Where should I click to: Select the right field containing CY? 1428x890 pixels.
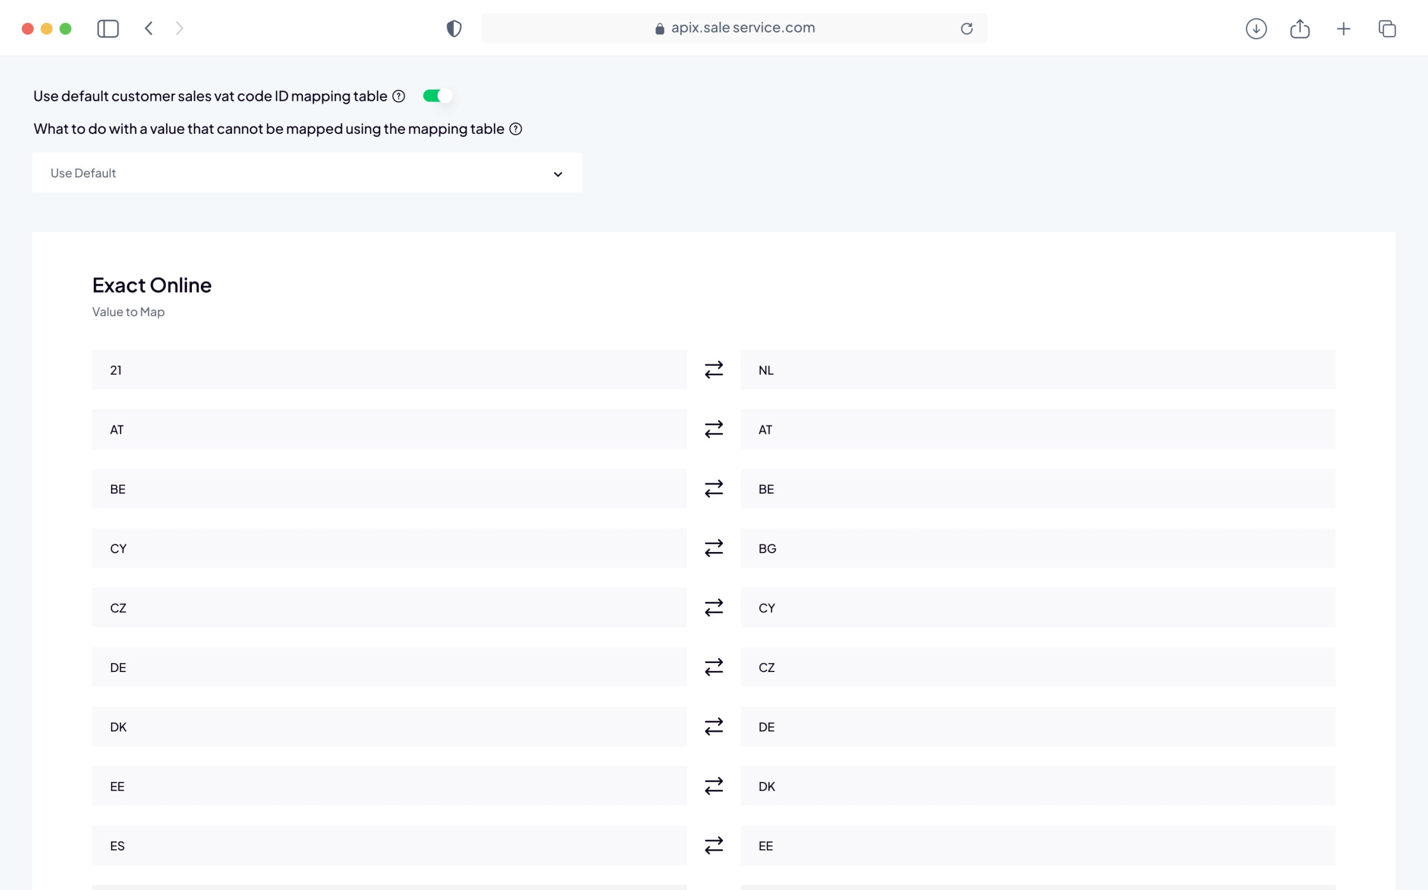click(x=1038, y=607)
